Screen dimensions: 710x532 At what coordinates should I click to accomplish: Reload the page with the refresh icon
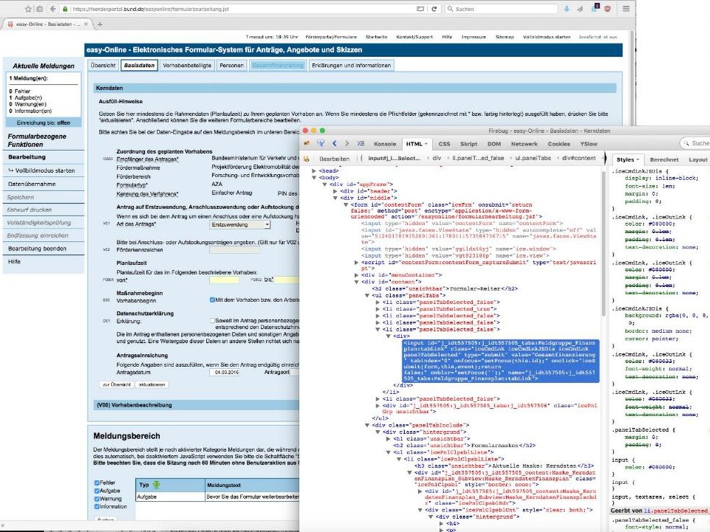coord(434,9)
